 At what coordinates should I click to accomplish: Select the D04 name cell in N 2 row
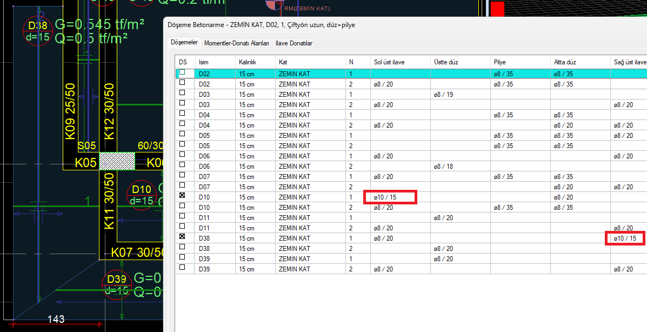pos(215,125)
